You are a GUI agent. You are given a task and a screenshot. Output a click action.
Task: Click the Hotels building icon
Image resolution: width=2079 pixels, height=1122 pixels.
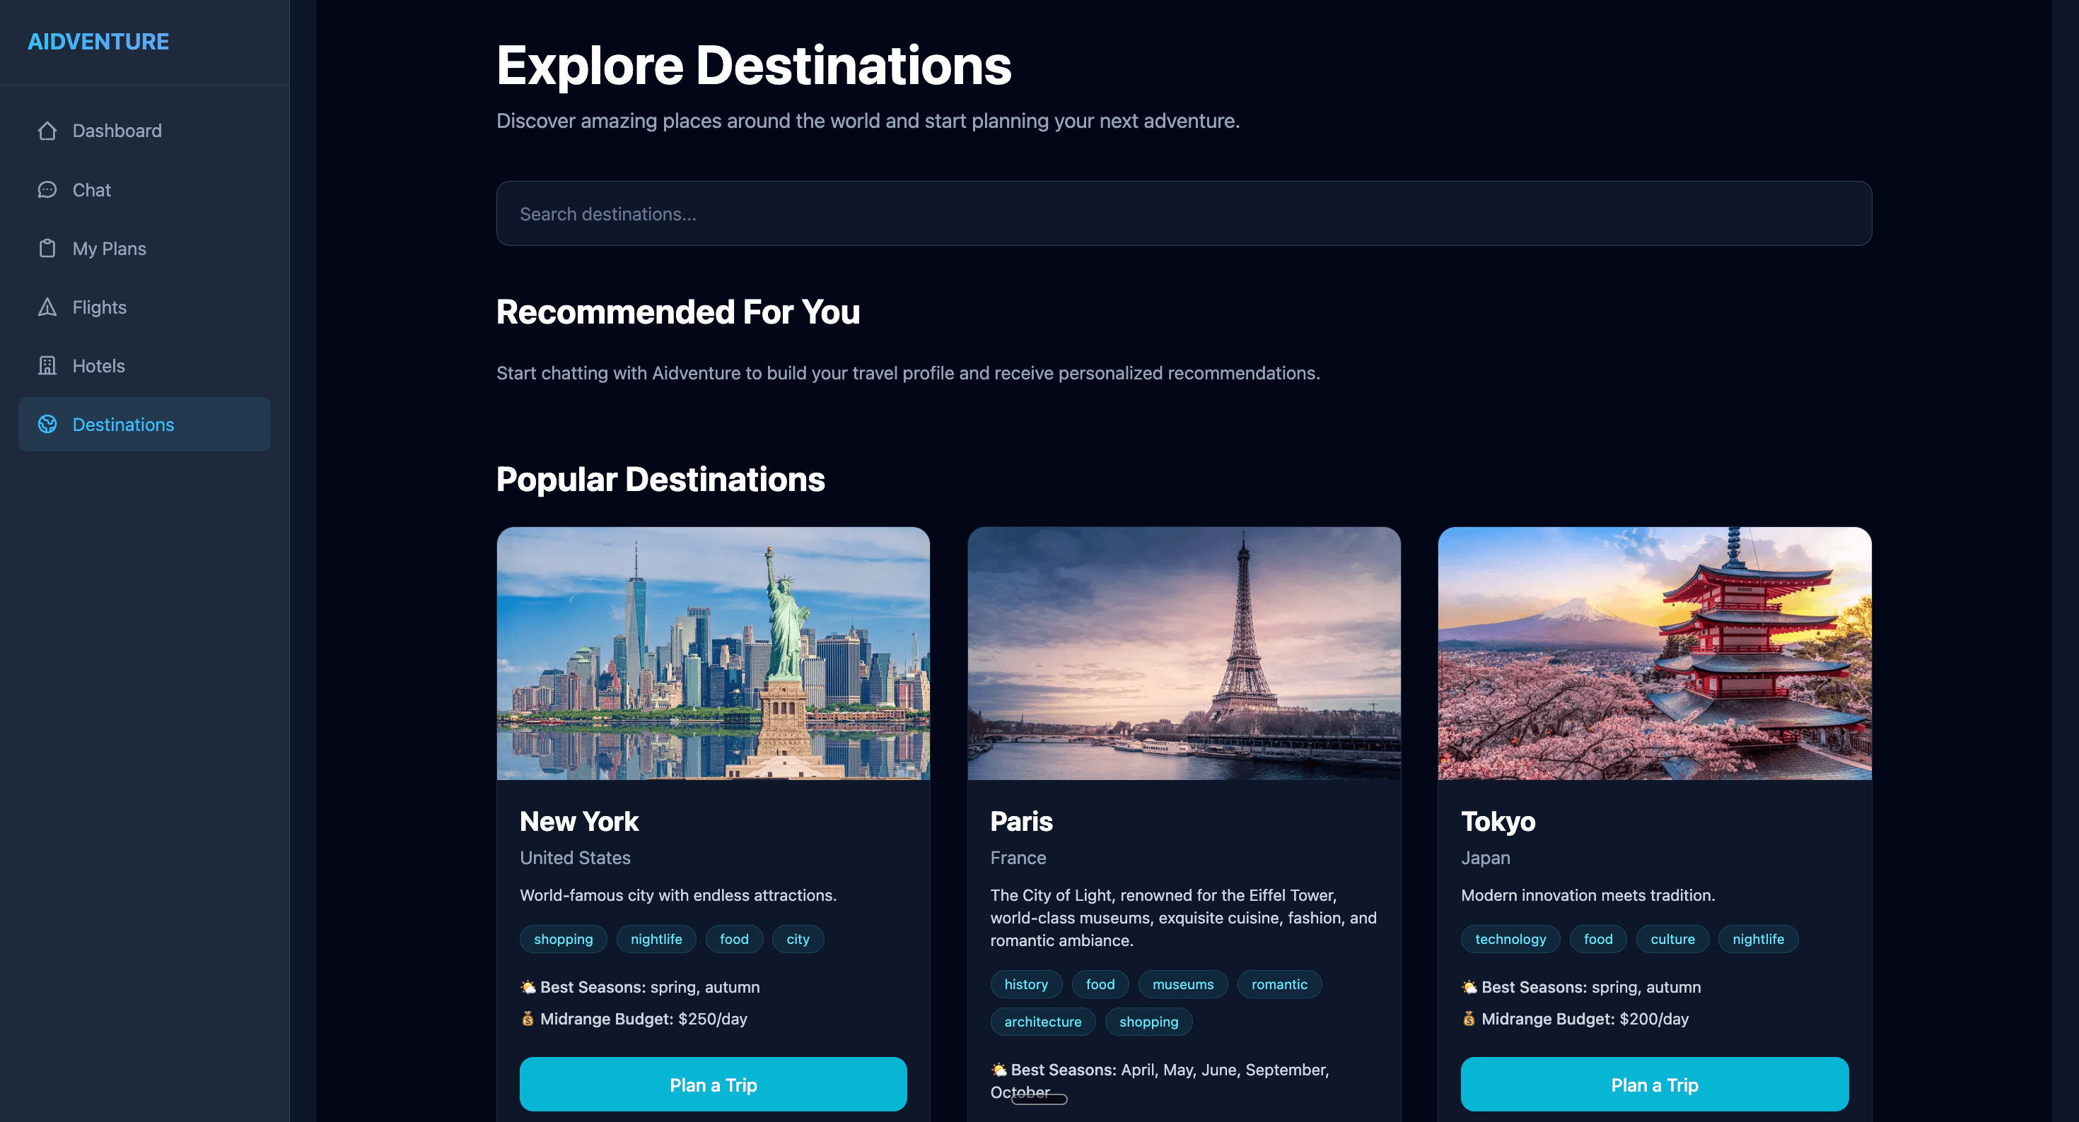(x=47, y=365)
